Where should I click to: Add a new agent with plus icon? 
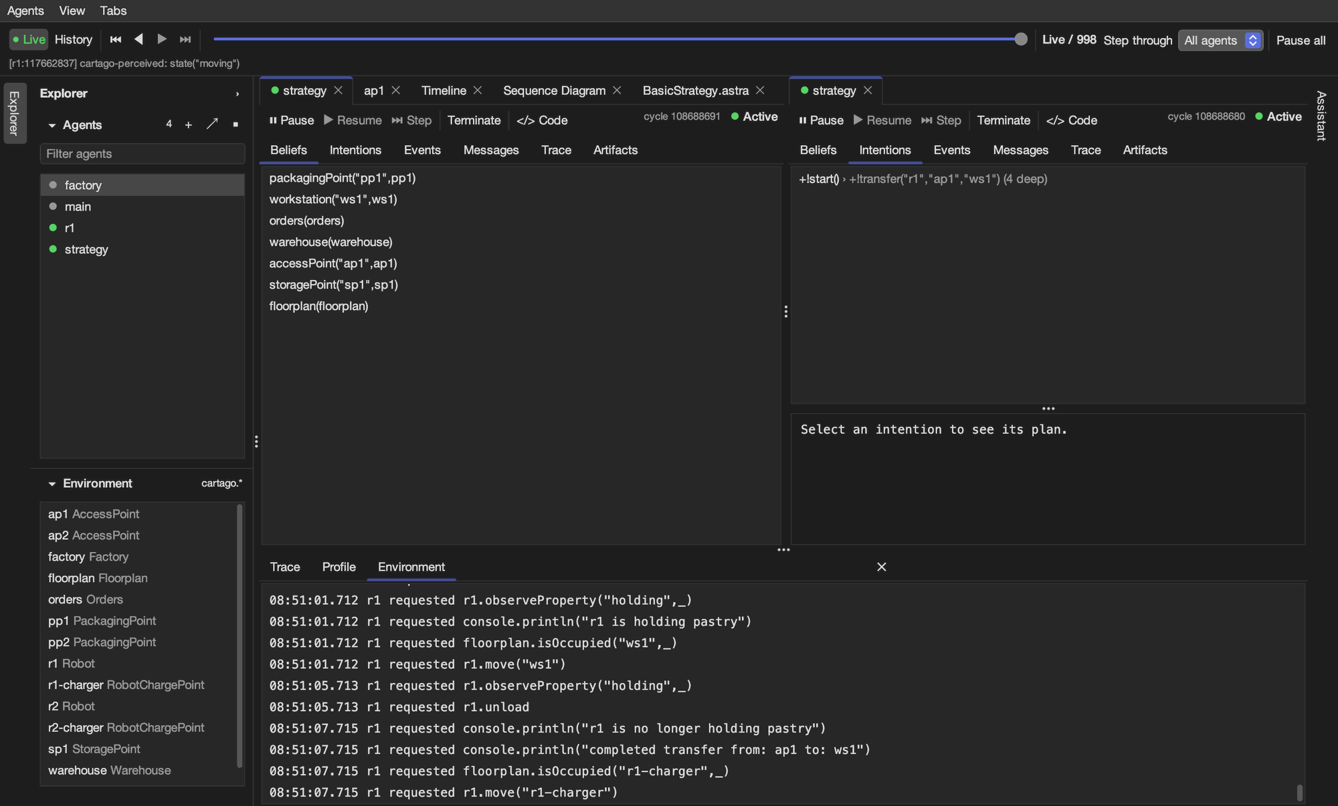coord(189,125)
